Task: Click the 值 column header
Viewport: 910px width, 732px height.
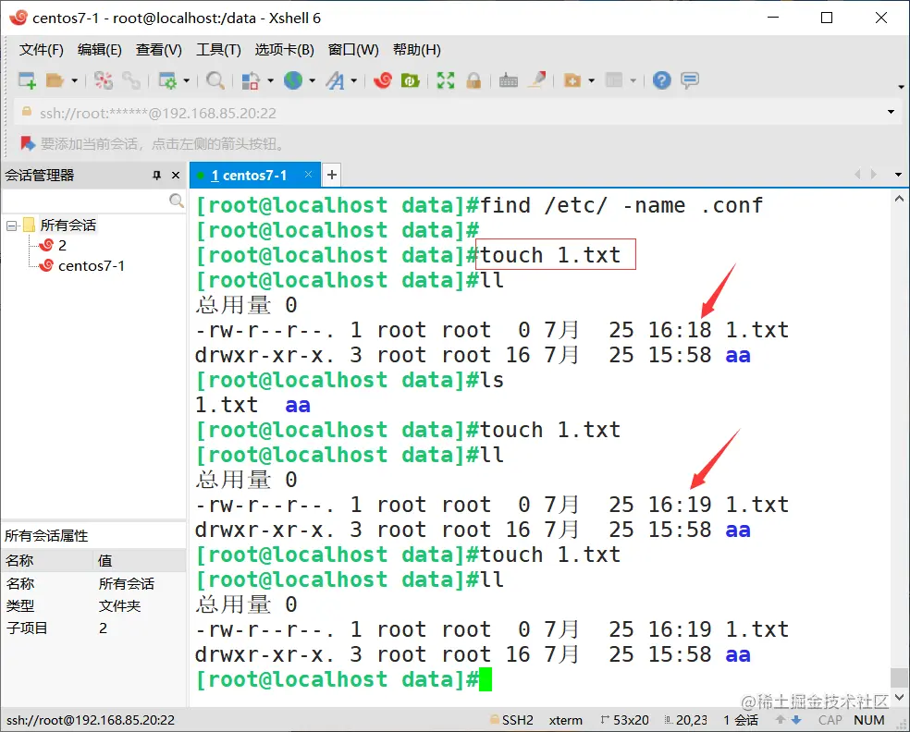Action: 140,560
